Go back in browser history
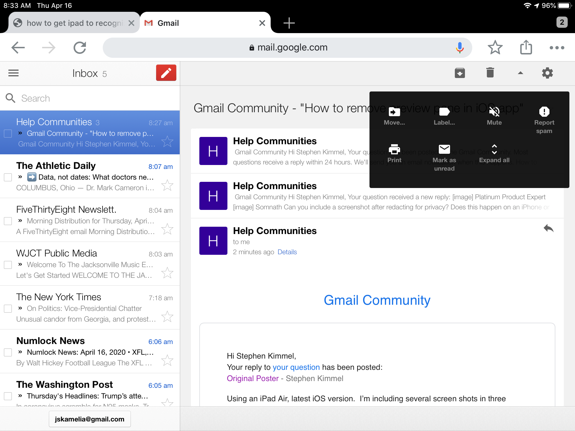Screen dimensions: 575x431 (18, 48)
